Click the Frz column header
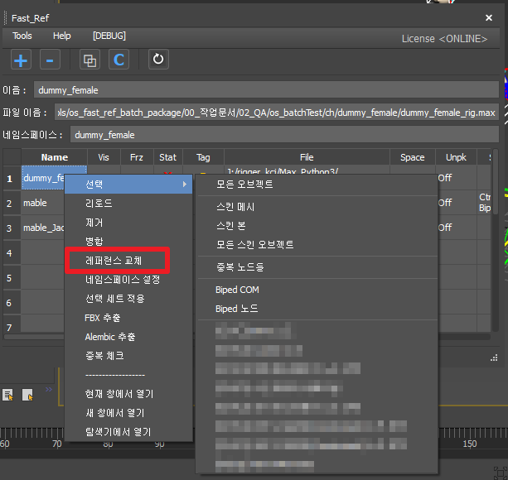The height and width of the screenshot is (480, 508). point(137,157)
